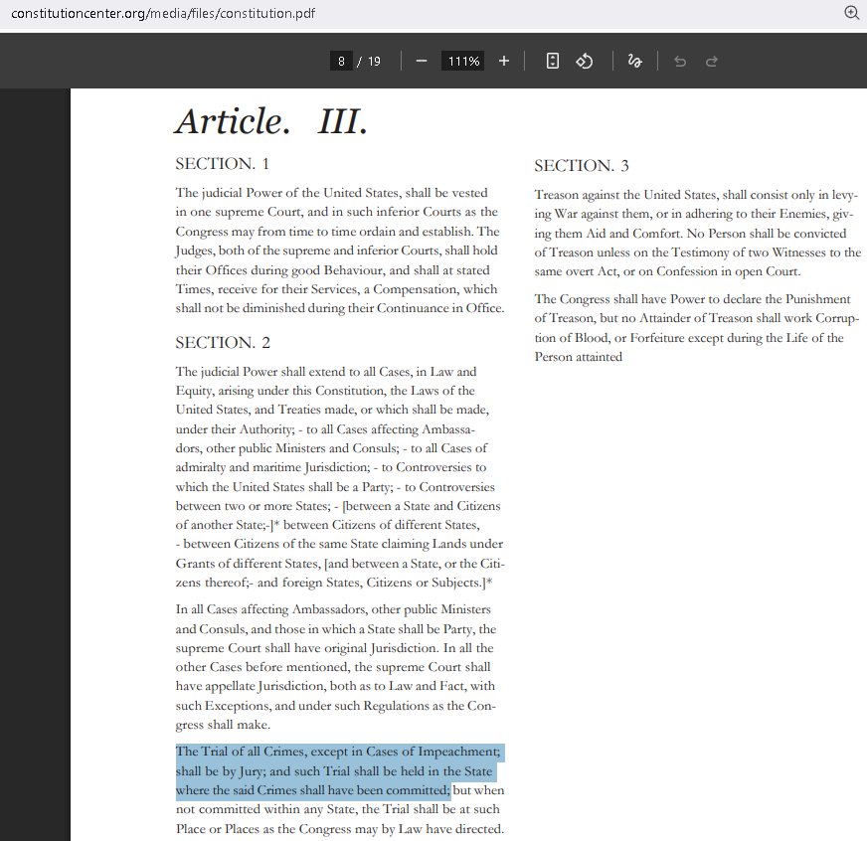The image size is (867, 841).
Task: Select the draw annotation squiggle tool
Action: click(634, 61)
